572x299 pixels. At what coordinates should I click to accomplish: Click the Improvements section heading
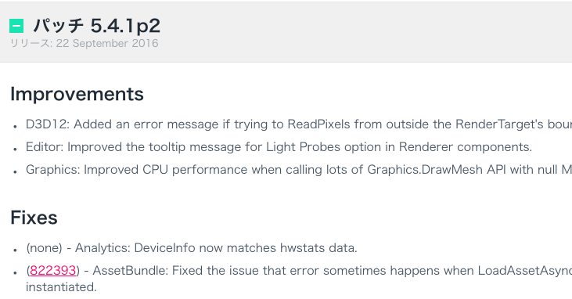pos(77,94)
